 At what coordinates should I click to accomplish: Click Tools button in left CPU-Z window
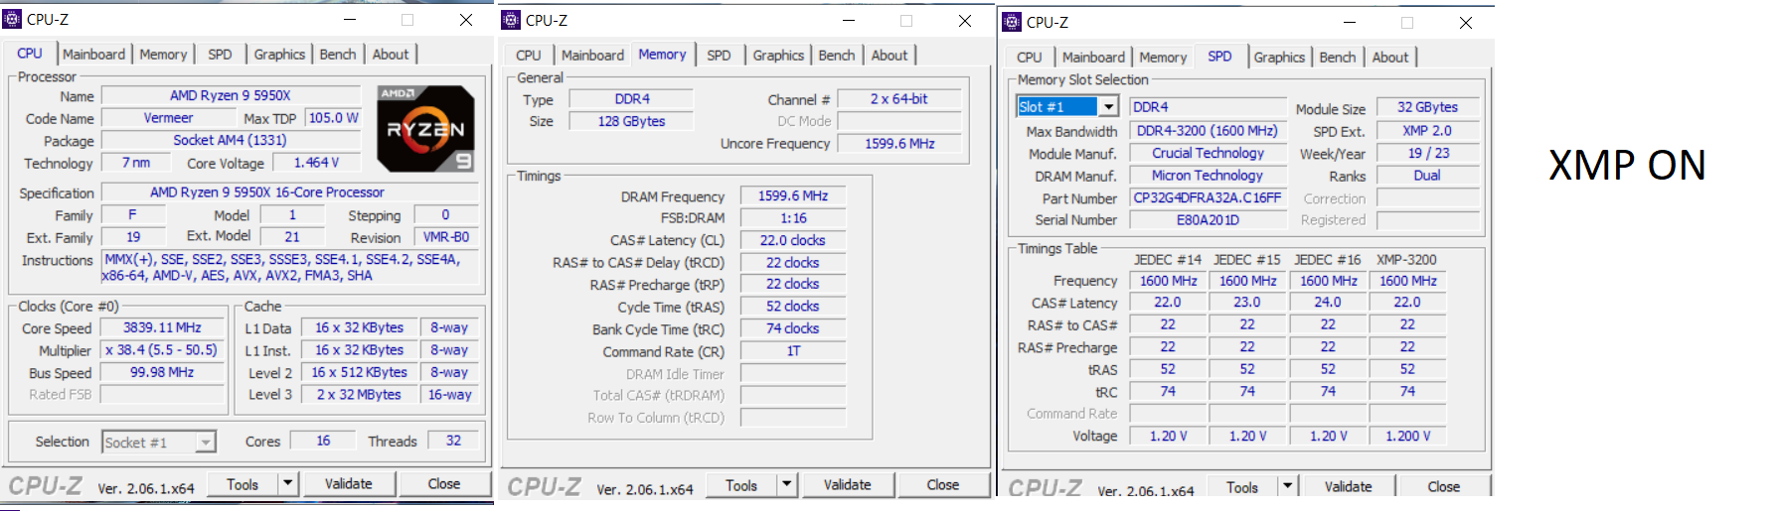(x=243, y=484)
